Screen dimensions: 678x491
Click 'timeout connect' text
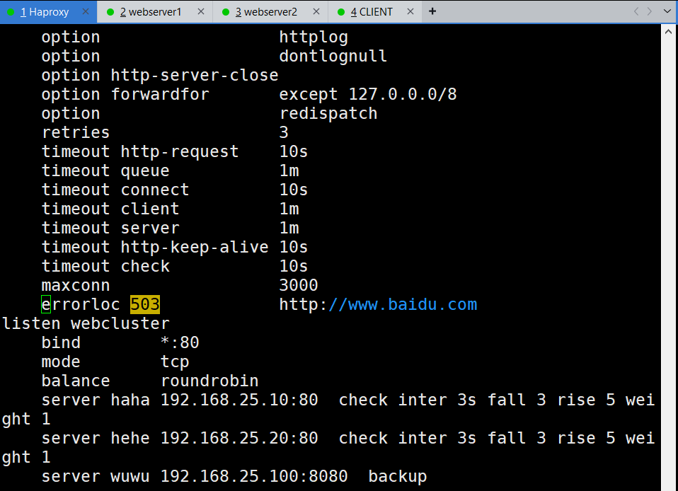tap(115, 190)
